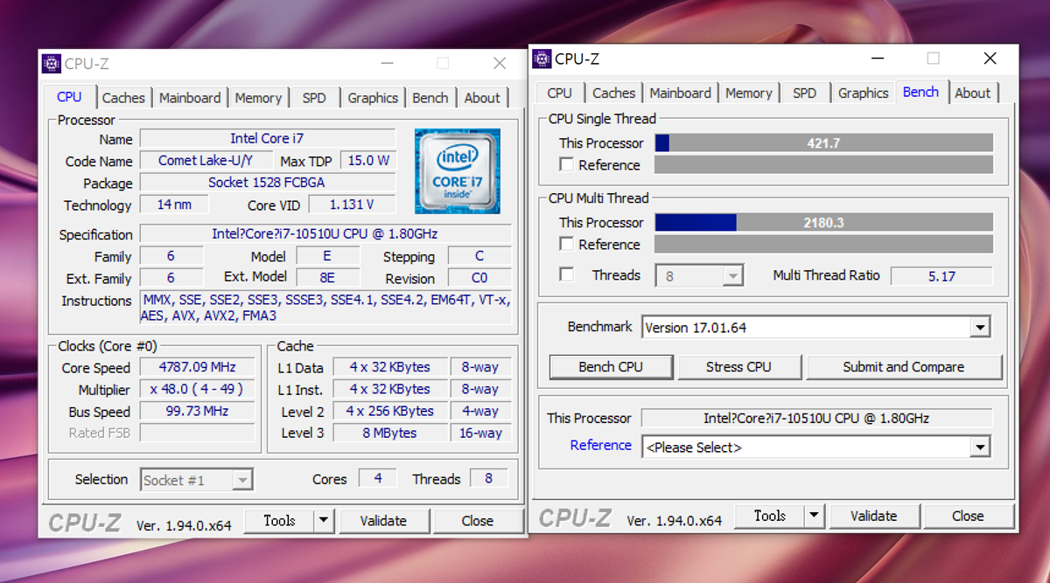Image resolution: width=1050 pixels, height=583 pixels.
Task: Open Mainboard tab in left CPU-Z window
Action: (x=190, y=98)
